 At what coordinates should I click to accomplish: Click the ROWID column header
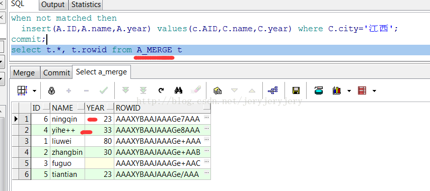(x=162, y=108)
